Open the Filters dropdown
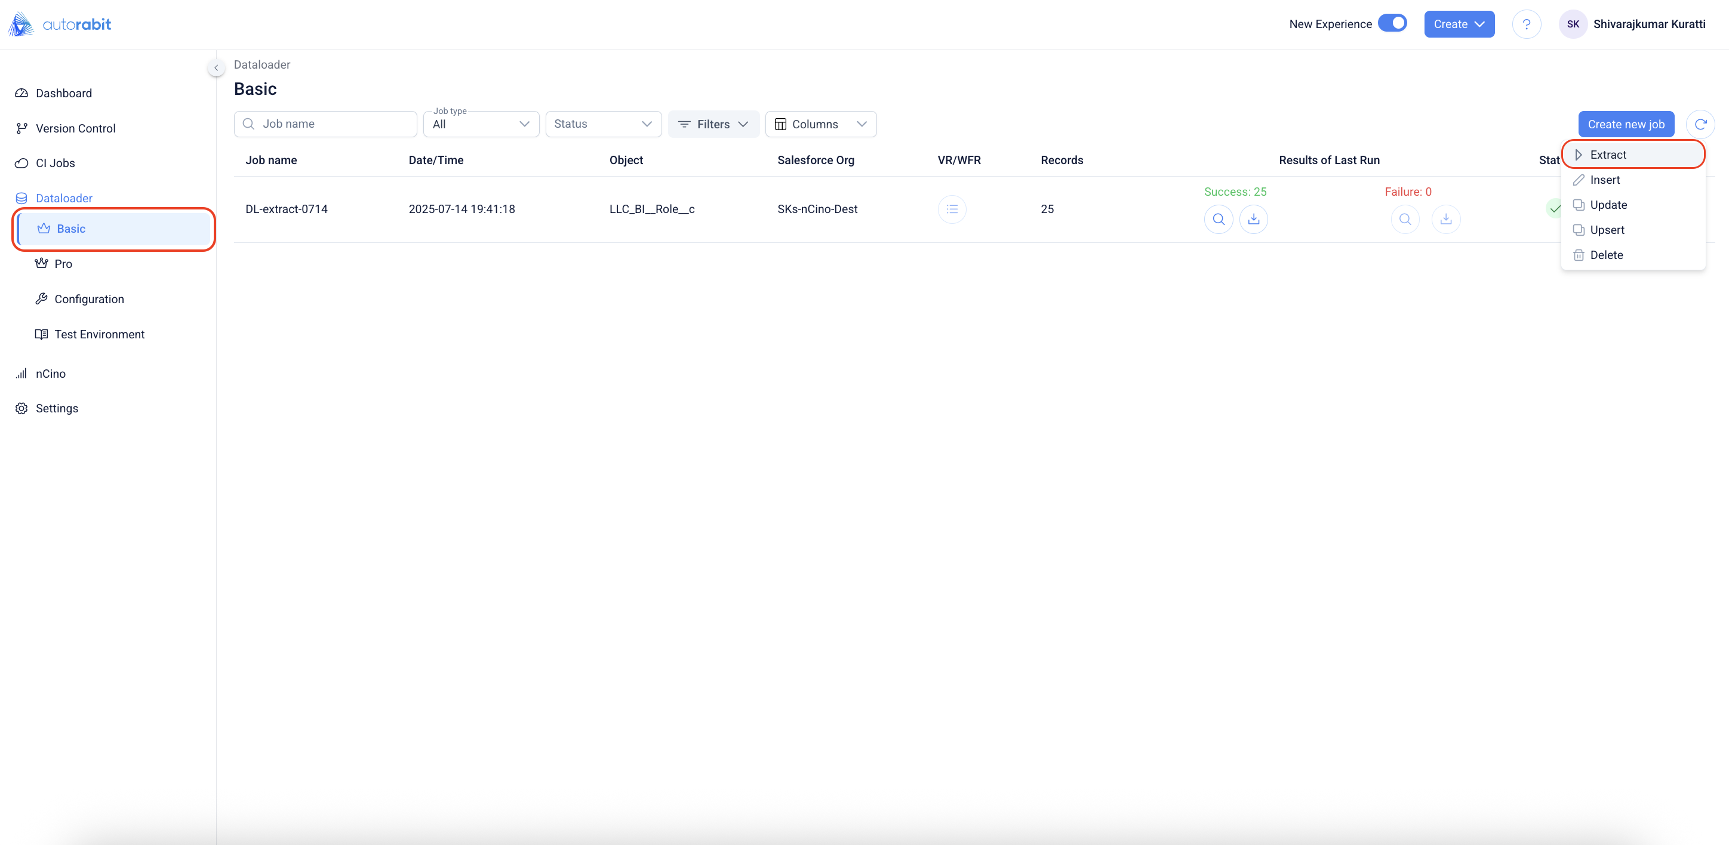Screen dimensions: 1729x845 coord(713,124)
